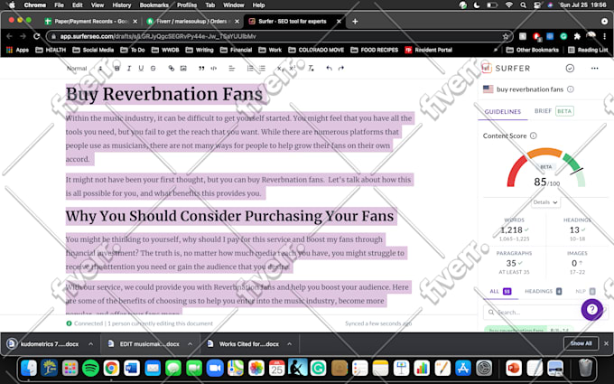Viewport: 614px width, 384px height.
Task: Switch to the Brief Beta tab
Action: 554,111
